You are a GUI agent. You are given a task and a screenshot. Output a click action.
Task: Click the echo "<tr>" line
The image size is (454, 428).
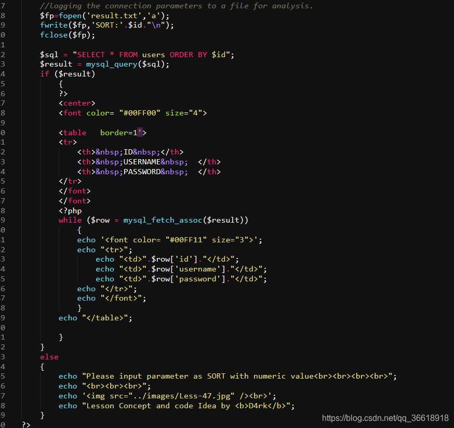click(104, 250)
